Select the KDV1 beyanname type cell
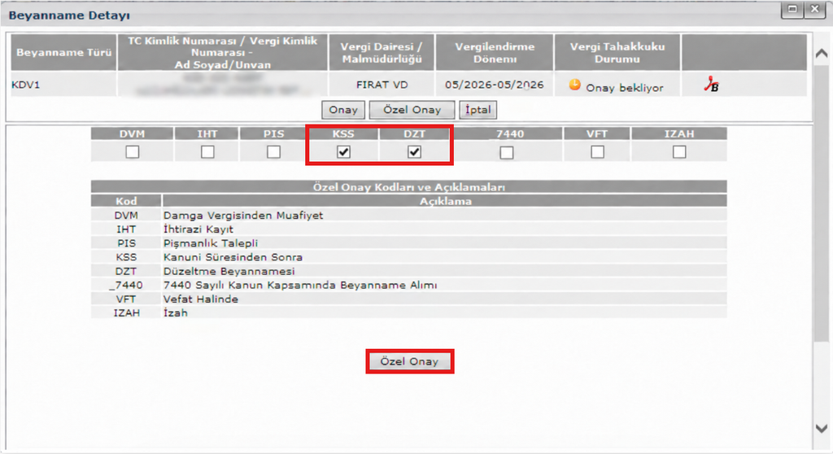833x454 pixels. [63, 85]
